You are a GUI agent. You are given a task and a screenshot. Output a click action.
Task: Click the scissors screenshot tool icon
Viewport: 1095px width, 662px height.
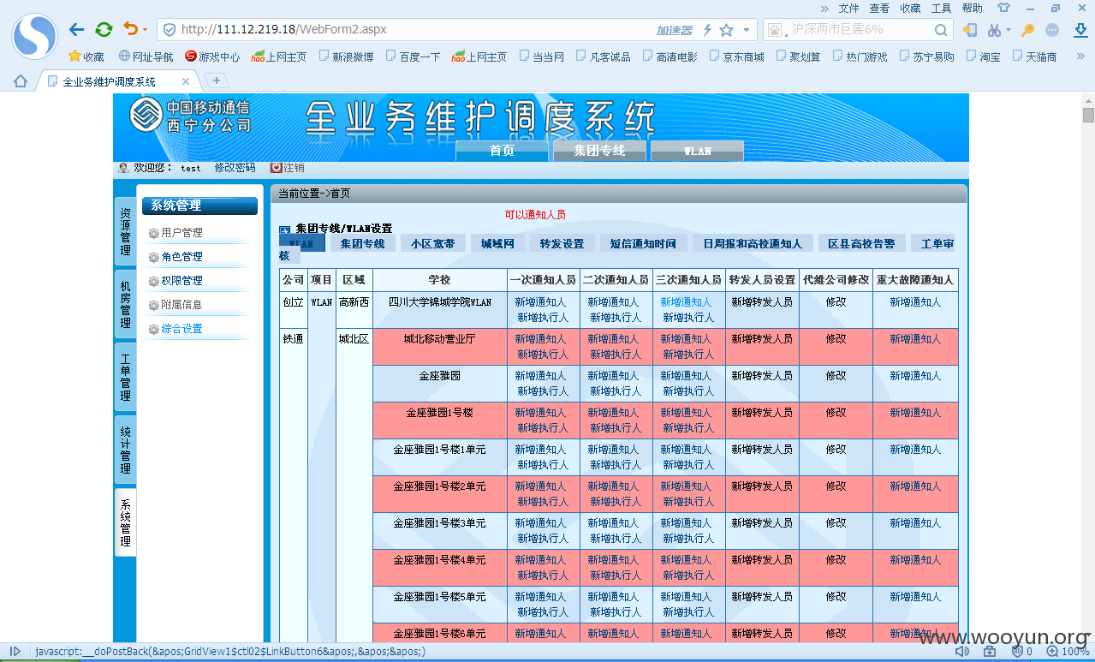click(993, 30)
